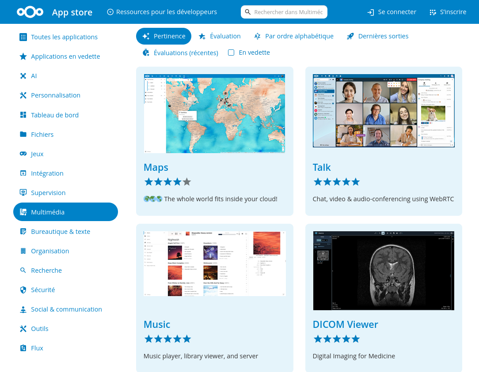Click S'inscrire to register
479x372 pixels.
[448, 12]
